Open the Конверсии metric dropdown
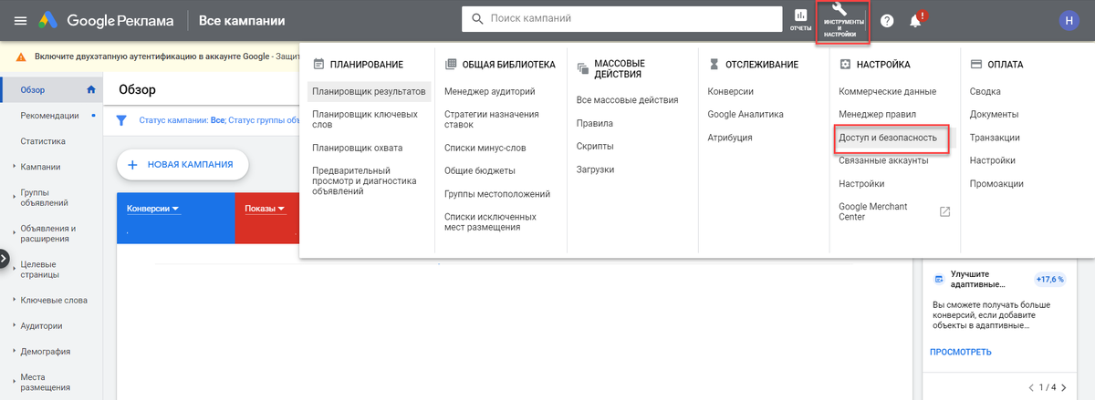The image size is (1095, 400). [x=152, y=208]
